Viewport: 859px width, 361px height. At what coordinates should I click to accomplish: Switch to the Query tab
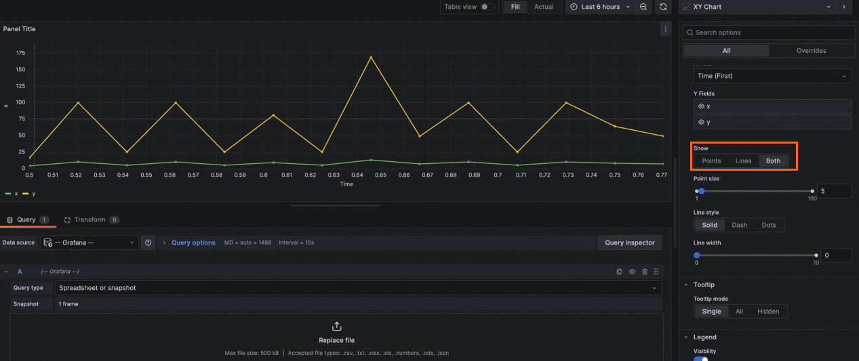pos(26,219)
